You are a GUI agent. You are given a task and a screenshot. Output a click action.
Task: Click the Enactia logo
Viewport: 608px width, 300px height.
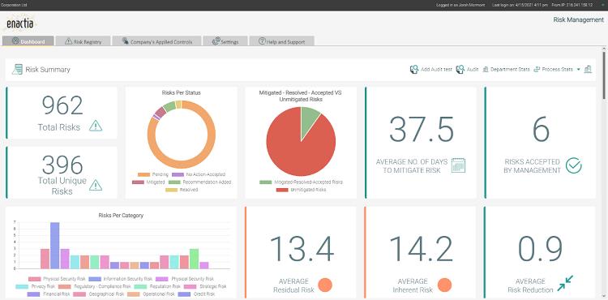coord(19,24)
